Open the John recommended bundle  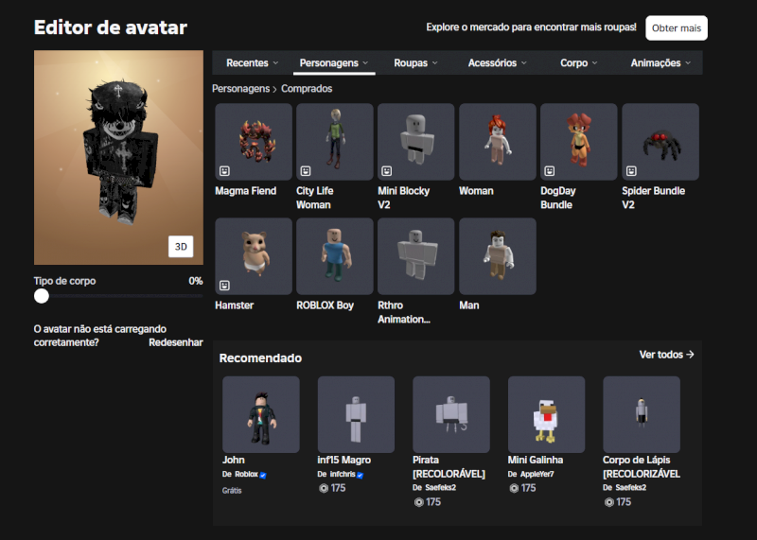pos(260,414)
